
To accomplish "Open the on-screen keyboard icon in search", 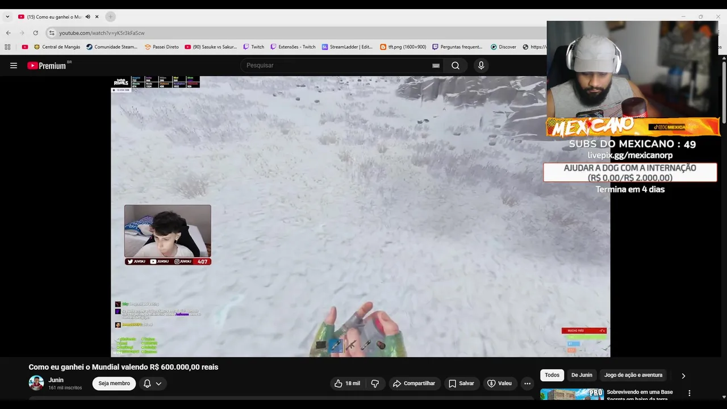I will [436, 65].
